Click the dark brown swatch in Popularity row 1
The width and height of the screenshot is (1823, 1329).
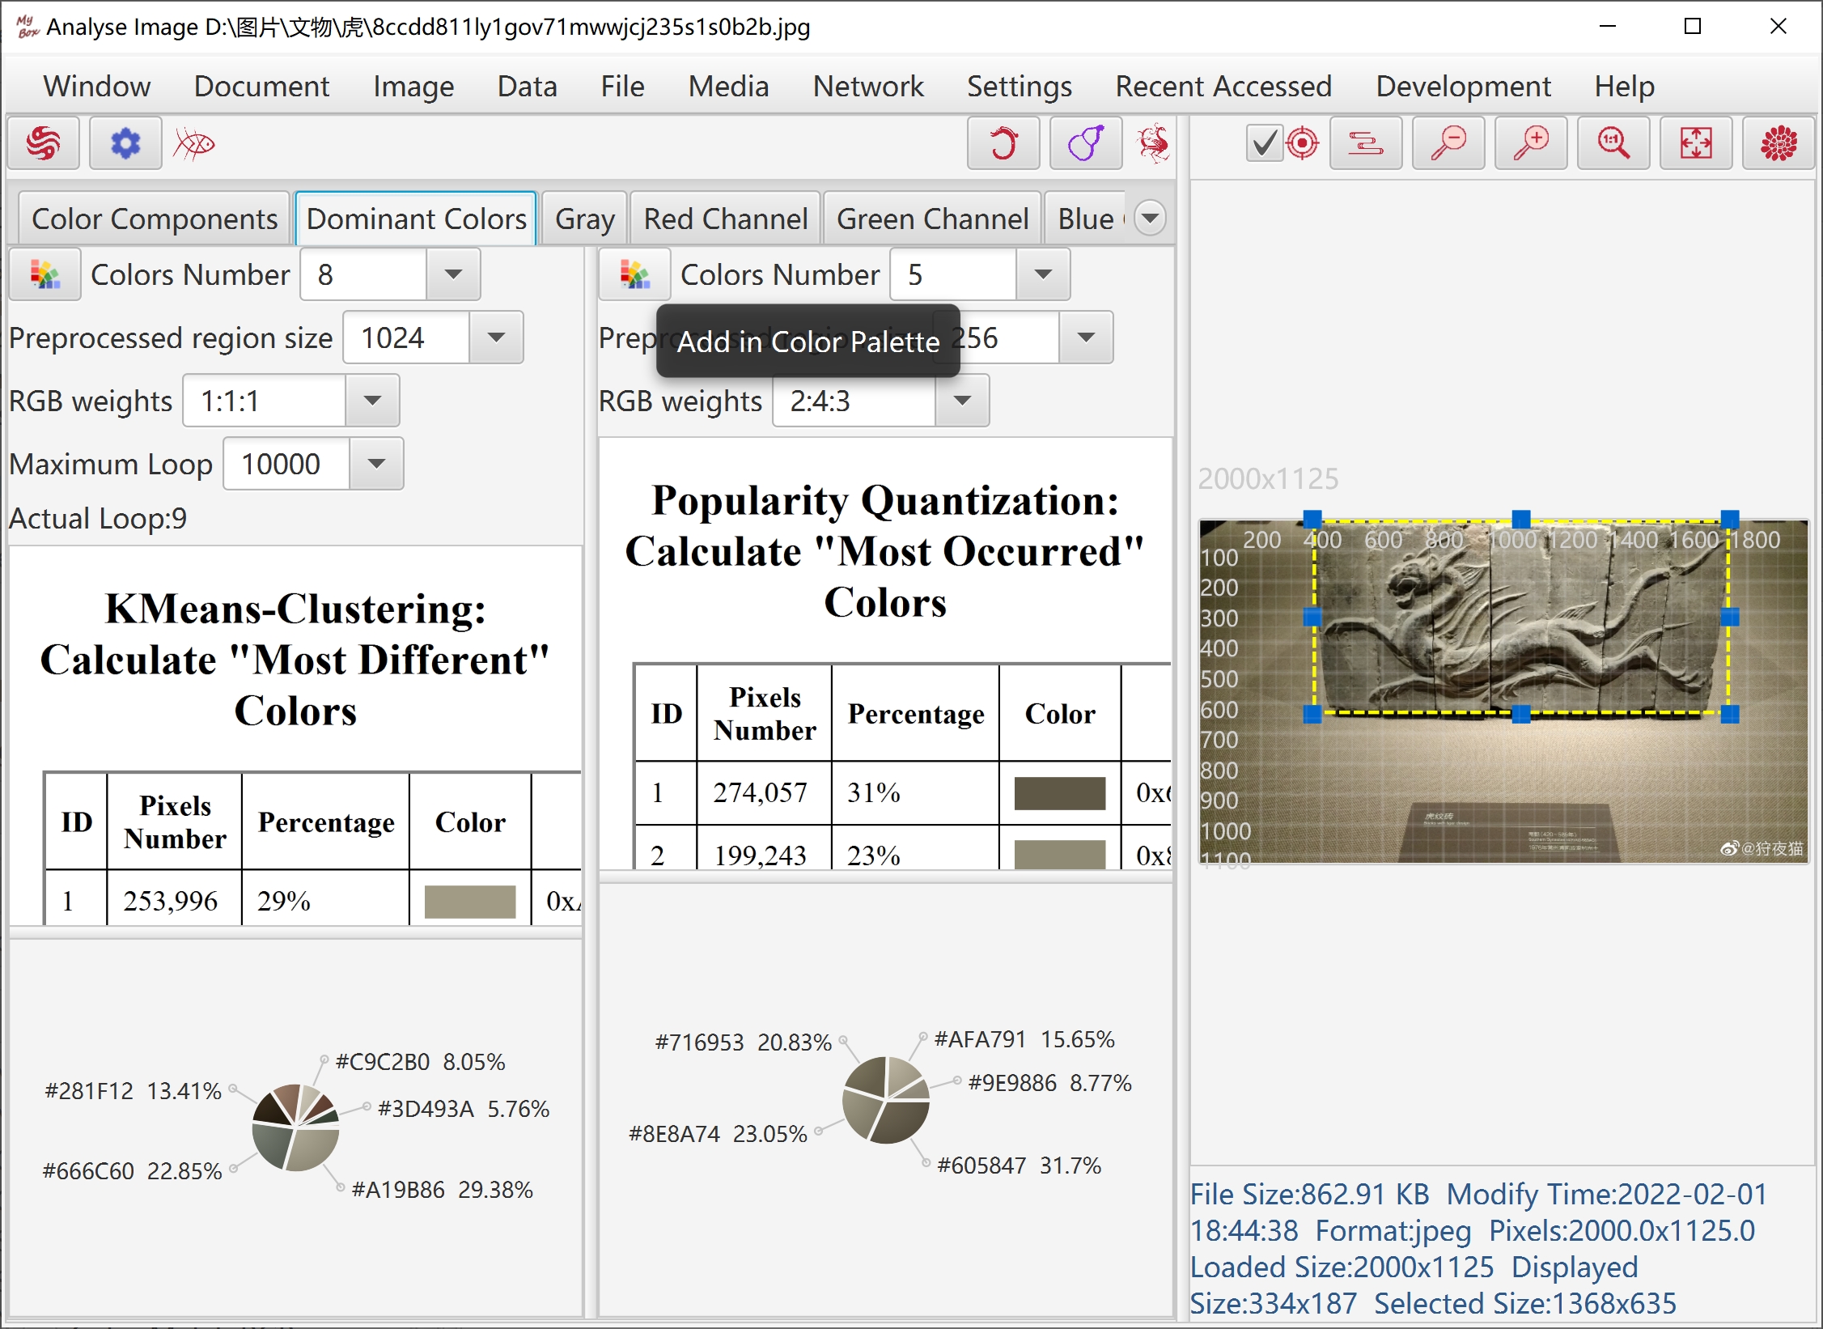[1060, 792]
